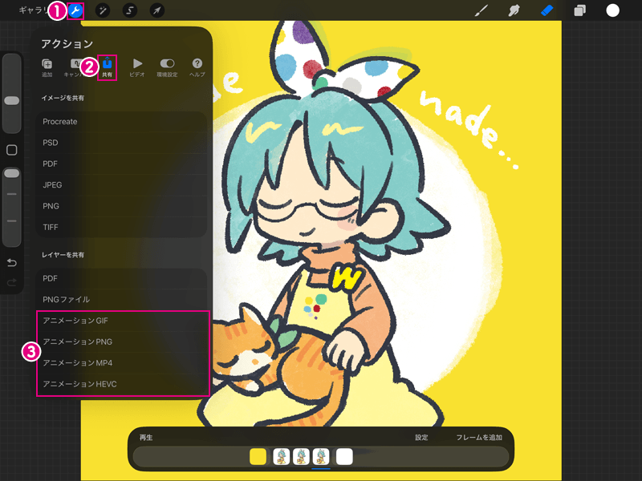Image resolution: width=642 pixels, height=481 pixels.
Task: Click フレームを追加 button
Action: (x=479, y=438)
